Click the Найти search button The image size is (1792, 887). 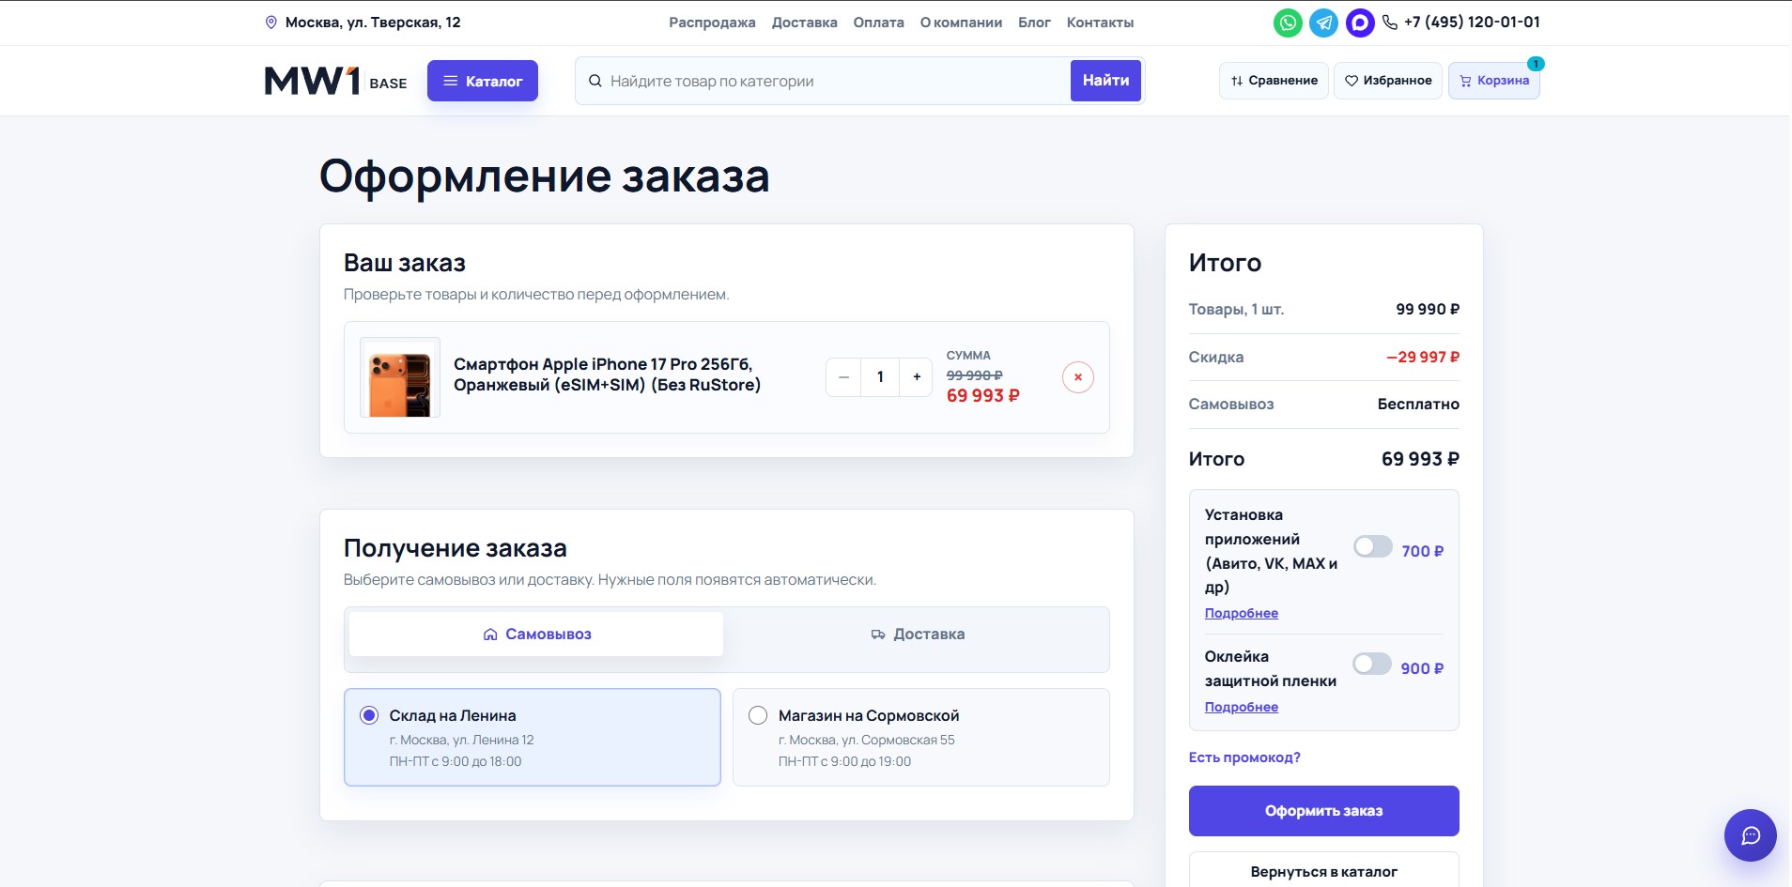(x=1105, y=81)
